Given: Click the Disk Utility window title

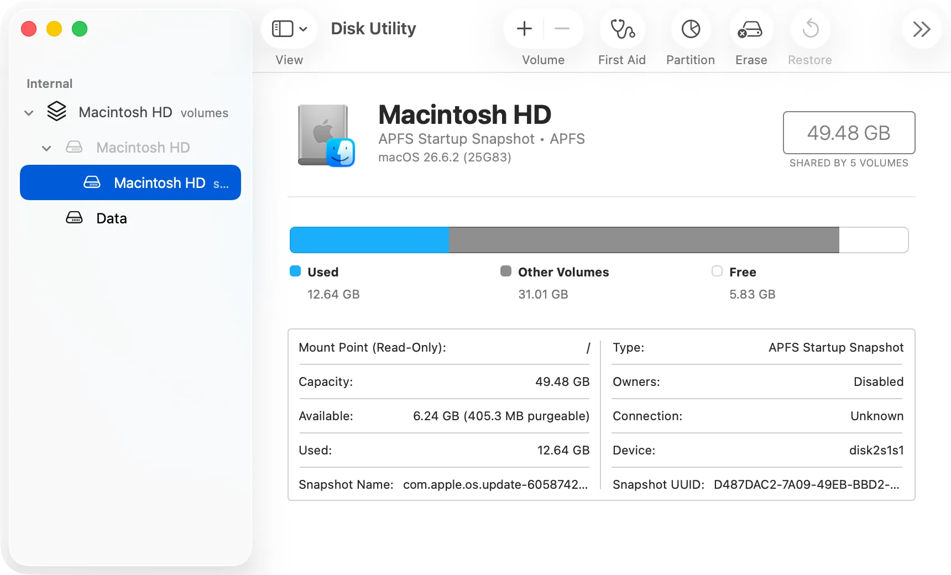Looking at the screenshot, I should click(x=373, y=29).
